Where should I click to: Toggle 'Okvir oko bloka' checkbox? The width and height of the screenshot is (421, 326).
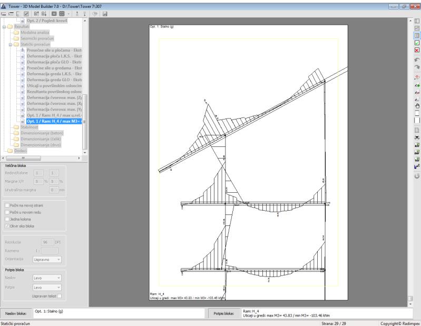7,226
